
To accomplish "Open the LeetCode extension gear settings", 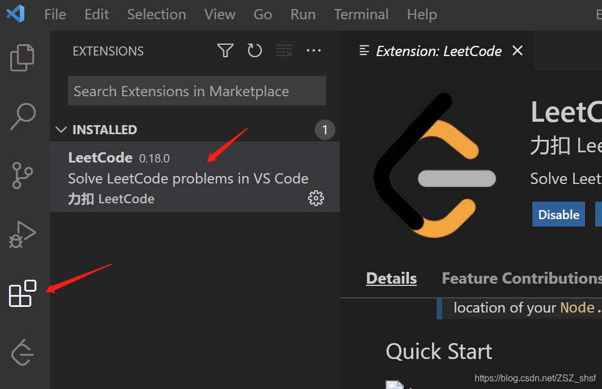I will click(316, 198).
